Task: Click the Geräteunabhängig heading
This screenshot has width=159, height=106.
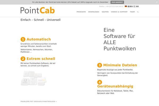Action: click(115, 86)
